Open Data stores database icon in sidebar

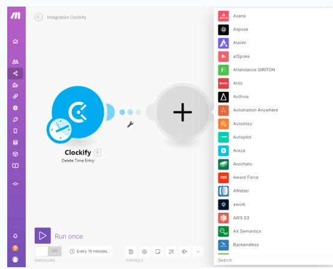tap(15, 143)
